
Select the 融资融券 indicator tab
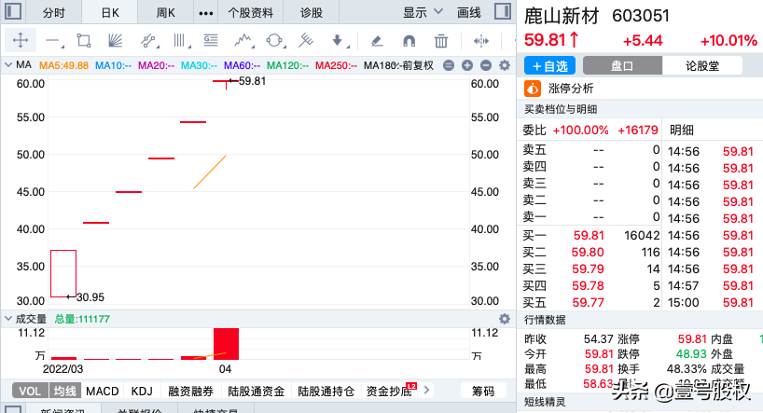click(190, 392)
